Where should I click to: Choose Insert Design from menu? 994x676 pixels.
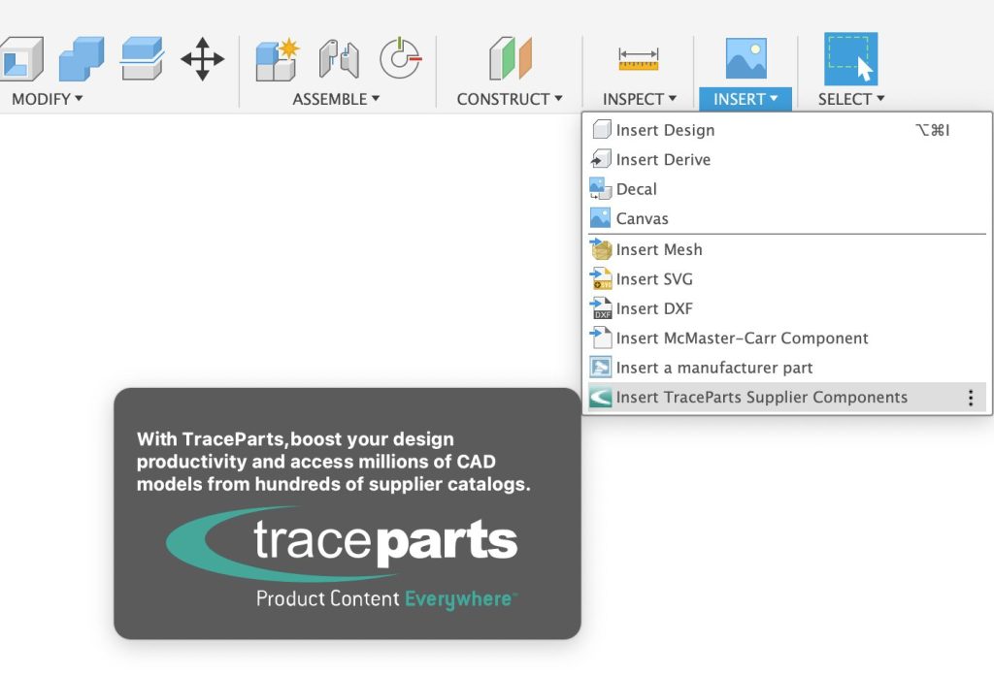click(787, 130)
